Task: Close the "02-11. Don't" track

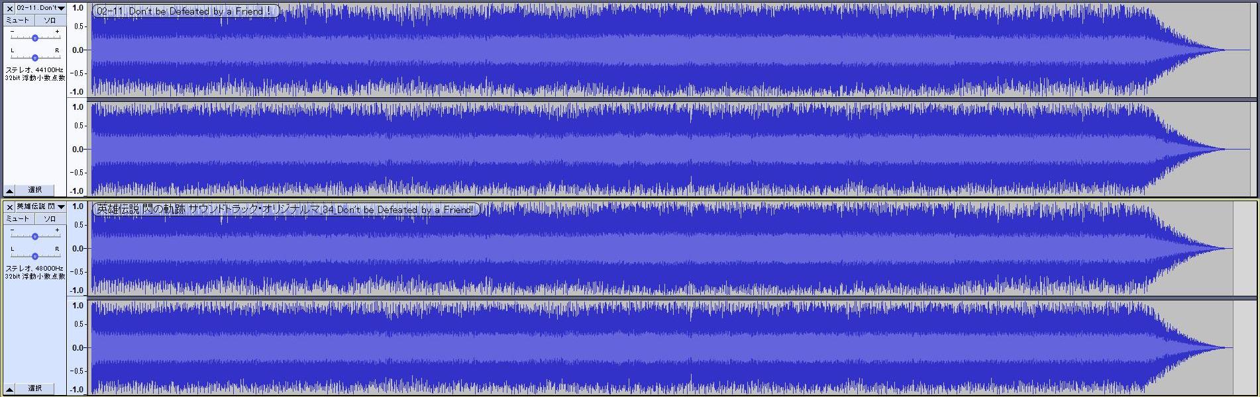Action: 9,9
